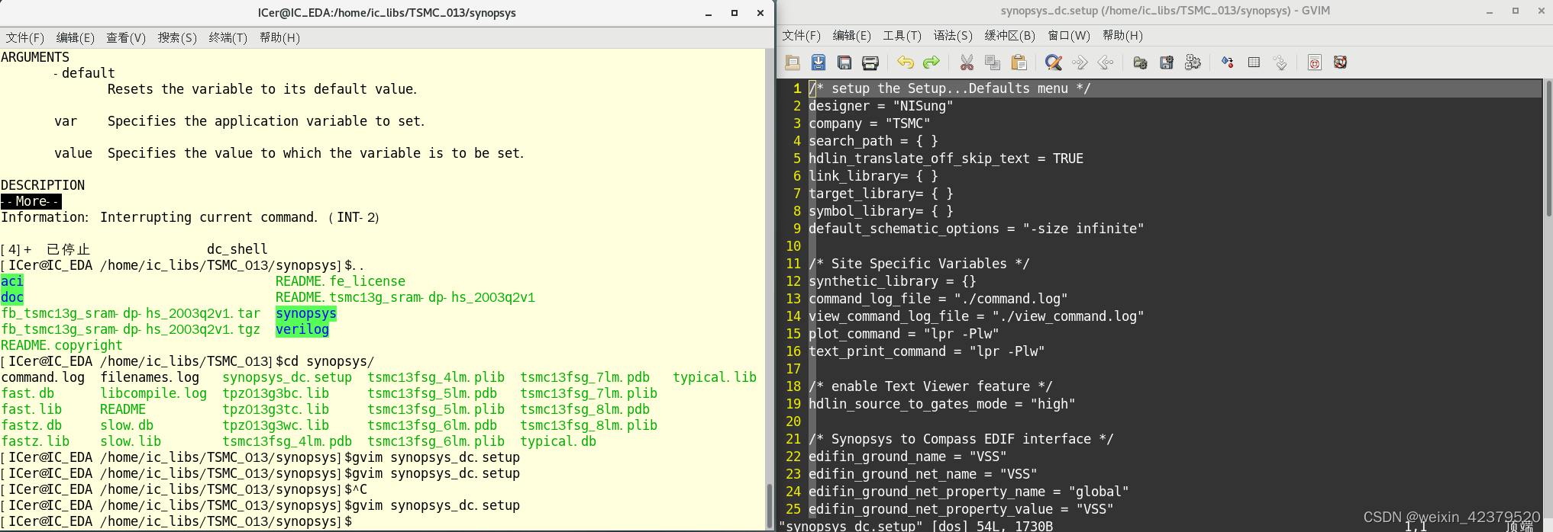Click the 'command_log_file' line in GVIM
1553x532 pixels.
click(938, 299)
